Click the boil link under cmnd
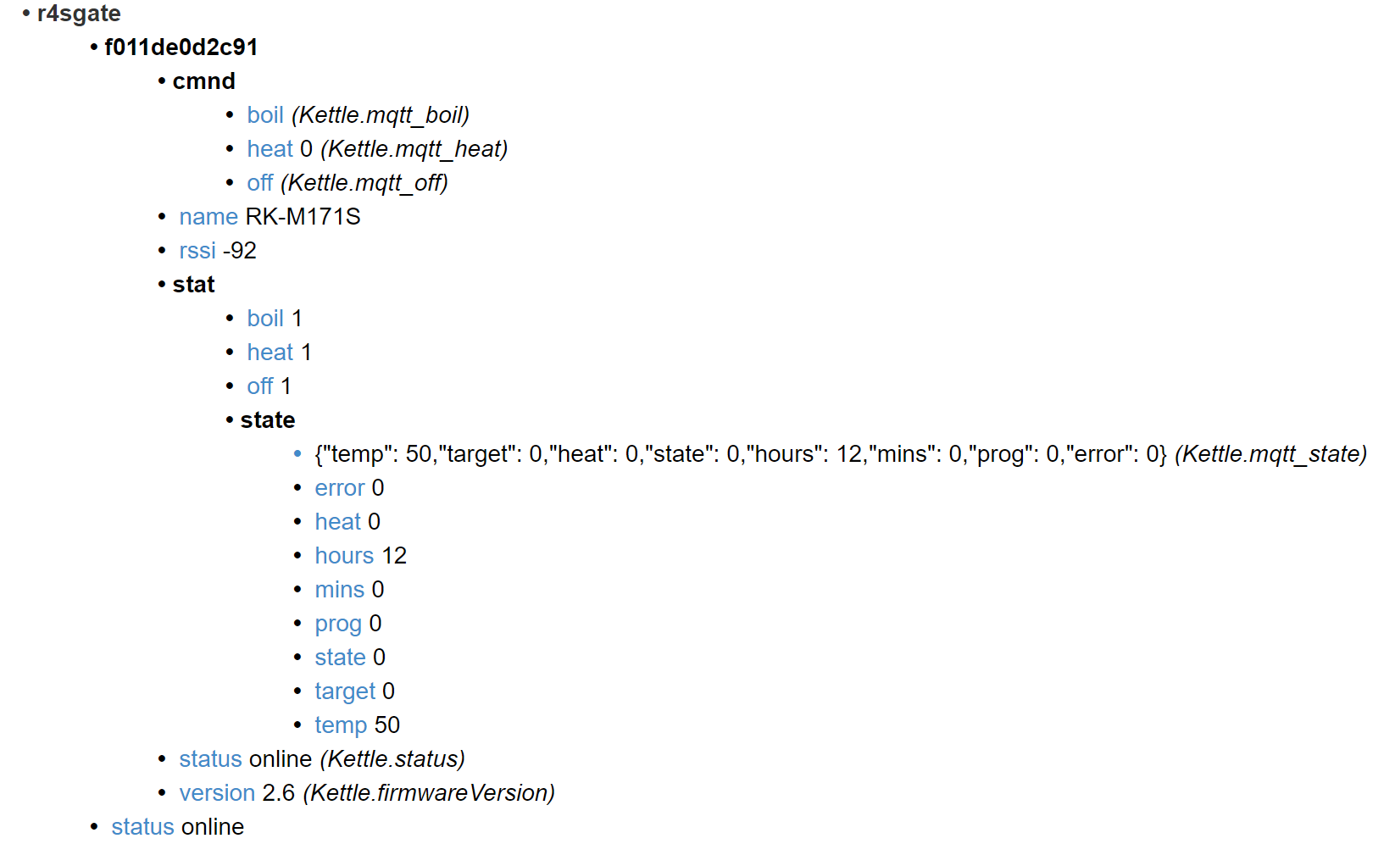1395x844 pixels. (264, 115)
